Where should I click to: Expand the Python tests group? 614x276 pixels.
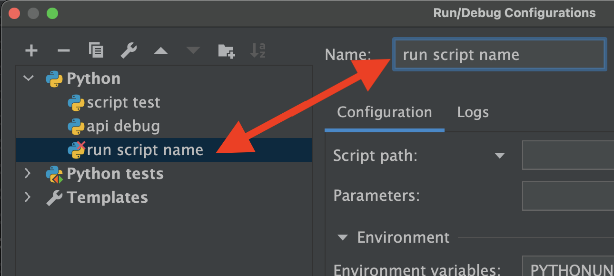coord(28,173)
